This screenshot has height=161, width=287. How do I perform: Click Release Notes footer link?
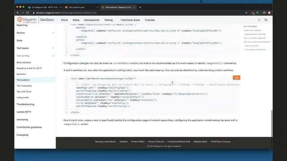(x=200, y=142)
